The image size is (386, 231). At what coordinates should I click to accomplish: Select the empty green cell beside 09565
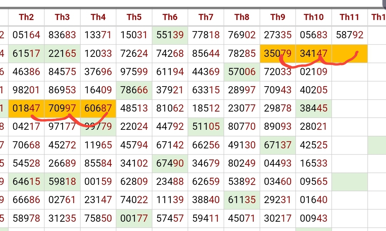click(349, 181)
